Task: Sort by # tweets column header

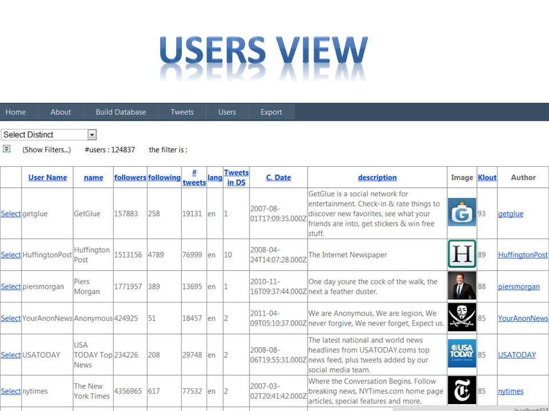Action: click(194, 177)
